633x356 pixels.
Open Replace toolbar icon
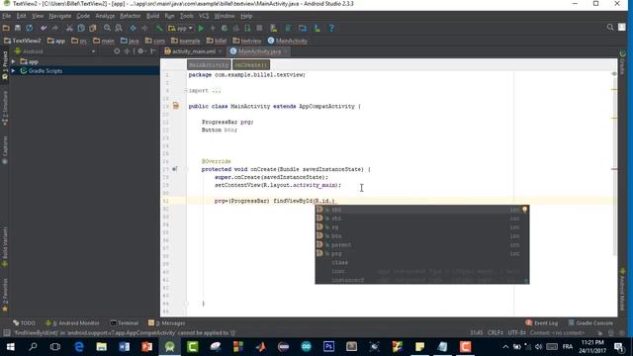[119, 28]
